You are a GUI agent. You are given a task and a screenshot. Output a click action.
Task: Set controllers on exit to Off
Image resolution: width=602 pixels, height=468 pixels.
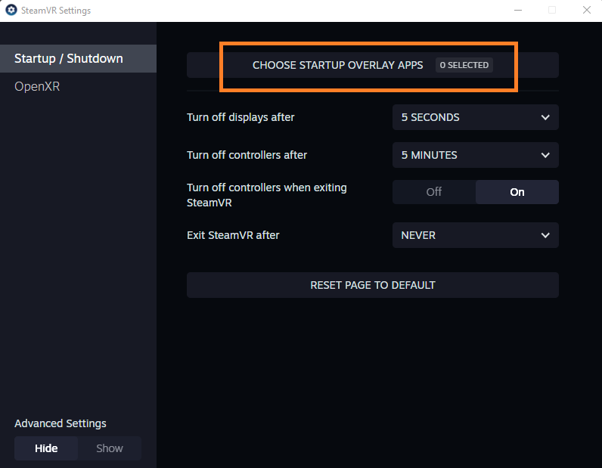click(x=434, y=192)
